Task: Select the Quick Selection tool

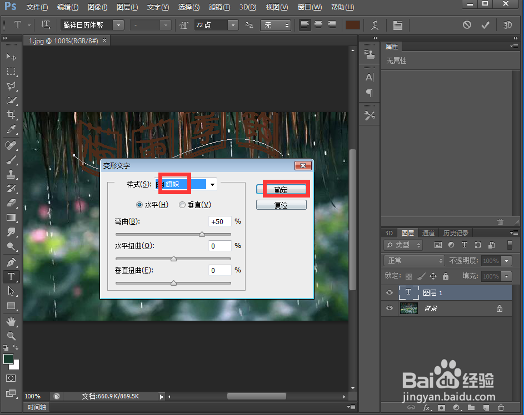Action: point(11,100)
